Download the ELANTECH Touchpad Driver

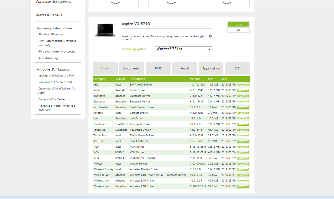(x=243, y=124)
